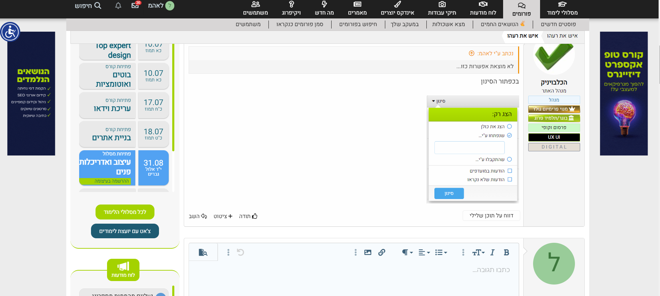The image size is (660, 296).
Task: Click the undo arrow in the editor
Action: [241, 252]
